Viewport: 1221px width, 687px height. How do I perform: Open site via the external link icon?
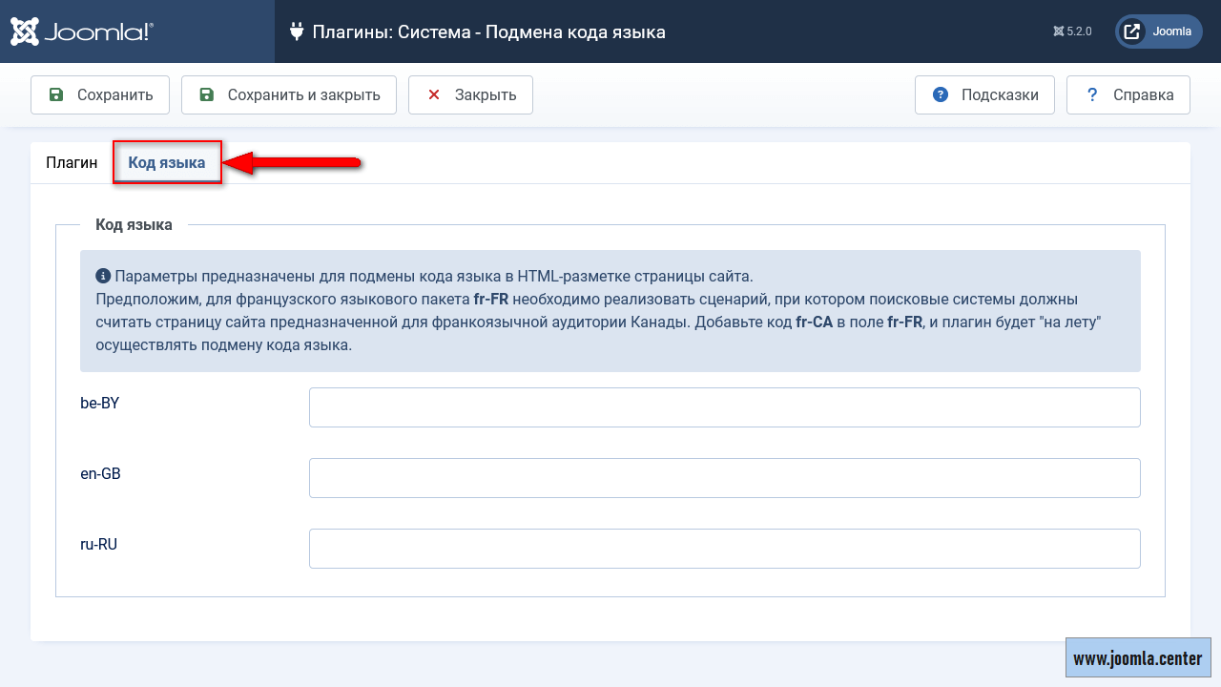pos(1132,31)
